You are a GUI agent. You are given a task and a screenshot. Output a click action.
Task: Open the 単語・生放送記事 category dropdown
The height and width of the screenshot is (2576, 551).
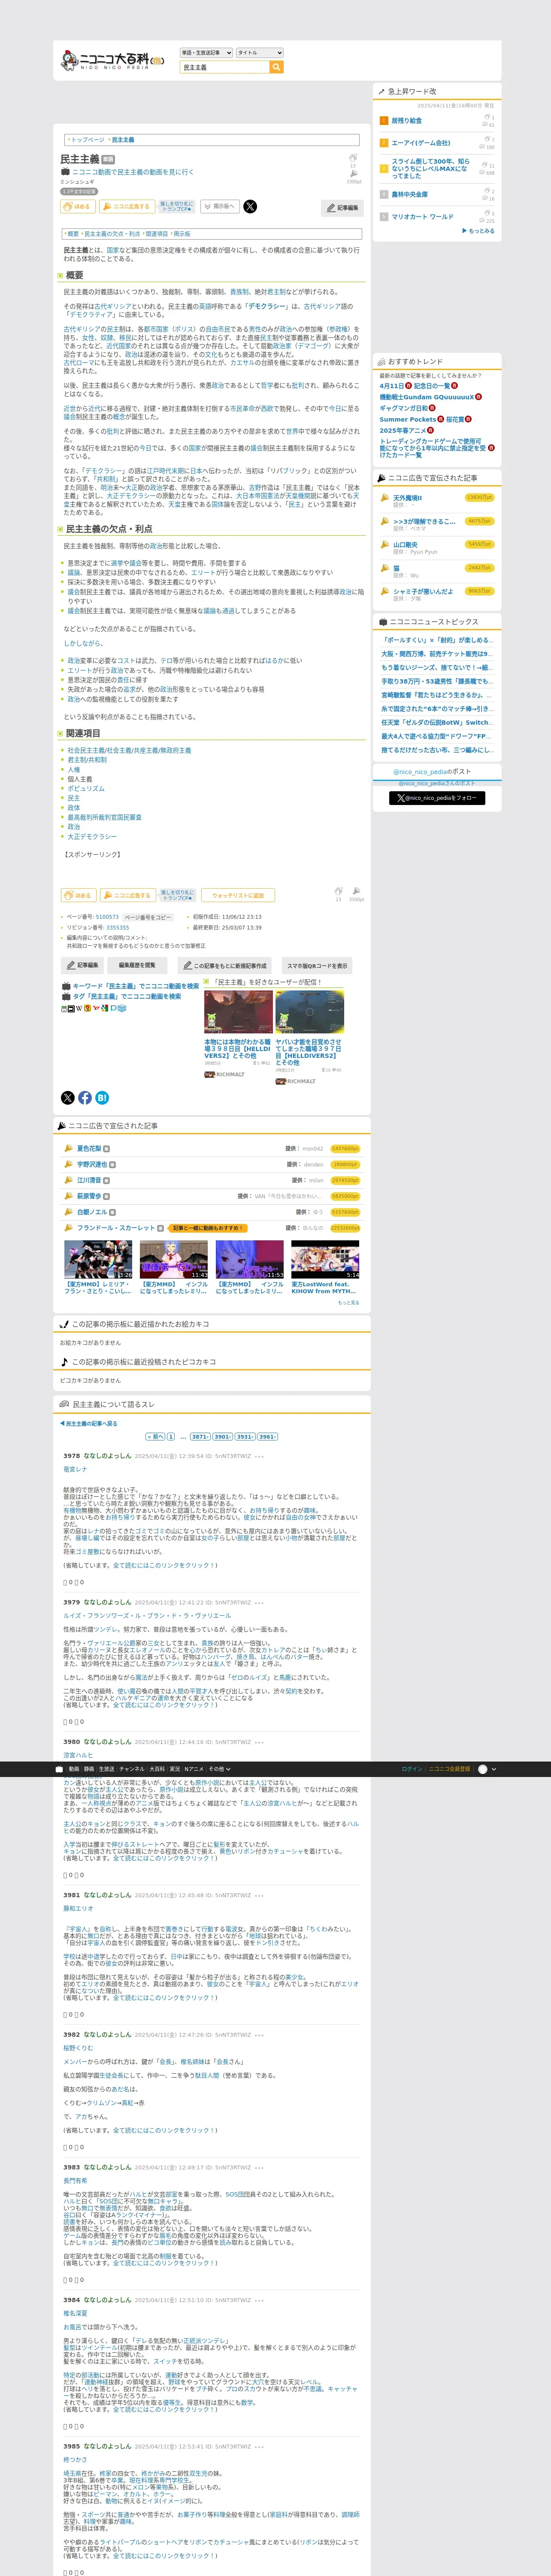pyautogui.click(x=206, y=53)
